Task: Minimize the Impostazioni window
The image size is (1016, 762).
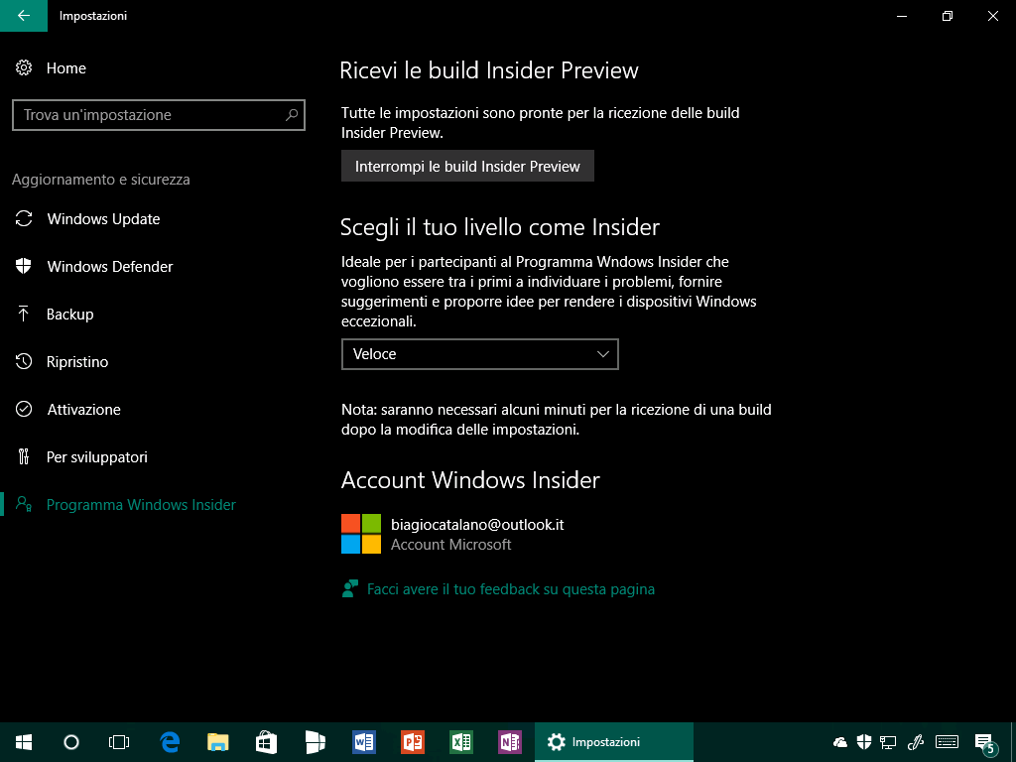Action: pyautogui.click(x=902, y=16)
